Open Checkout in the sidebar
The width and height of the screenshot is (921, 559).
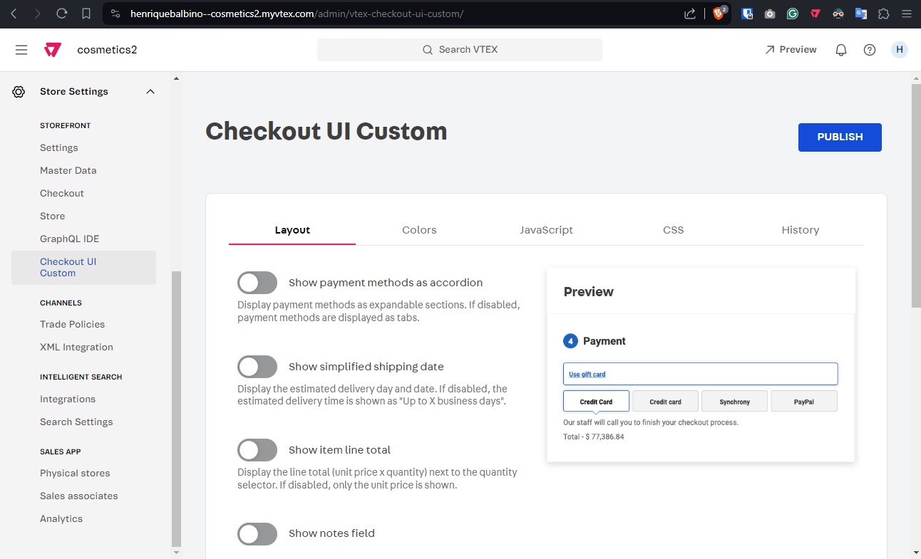pyautogui.click(x=62, y=194)
